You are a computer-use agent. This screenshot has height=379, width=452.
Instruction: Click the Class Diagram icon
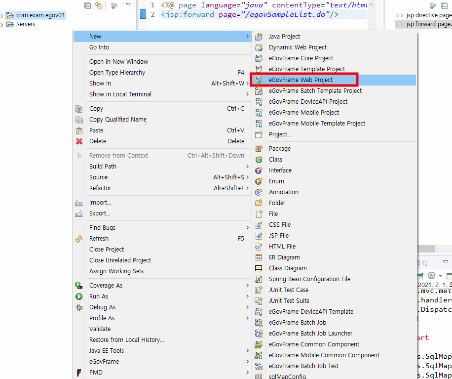click(259, 268)
